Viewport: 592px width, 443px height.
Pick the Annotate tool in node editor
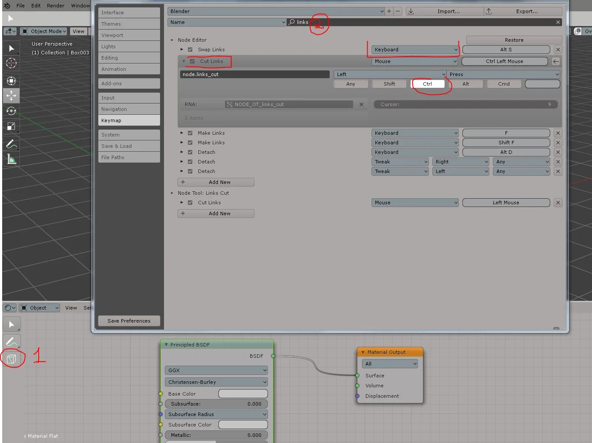pyautogui.click(x=12, y=341)
